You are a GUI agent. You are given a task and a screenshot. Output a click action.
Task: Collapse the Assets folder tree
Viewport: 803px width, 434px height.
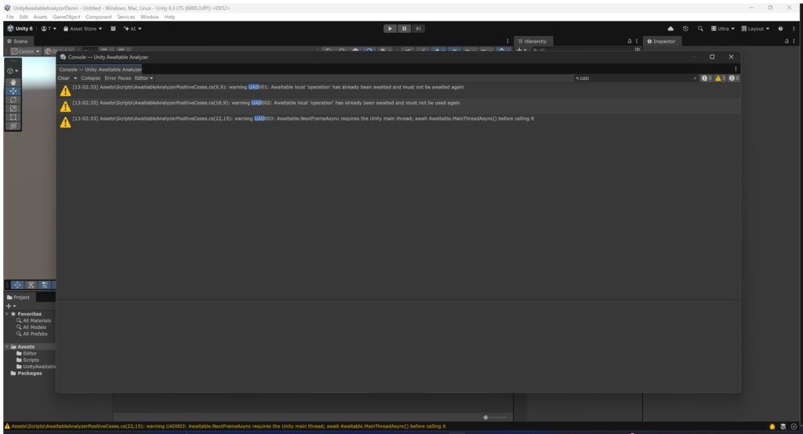tap(7, 346)
